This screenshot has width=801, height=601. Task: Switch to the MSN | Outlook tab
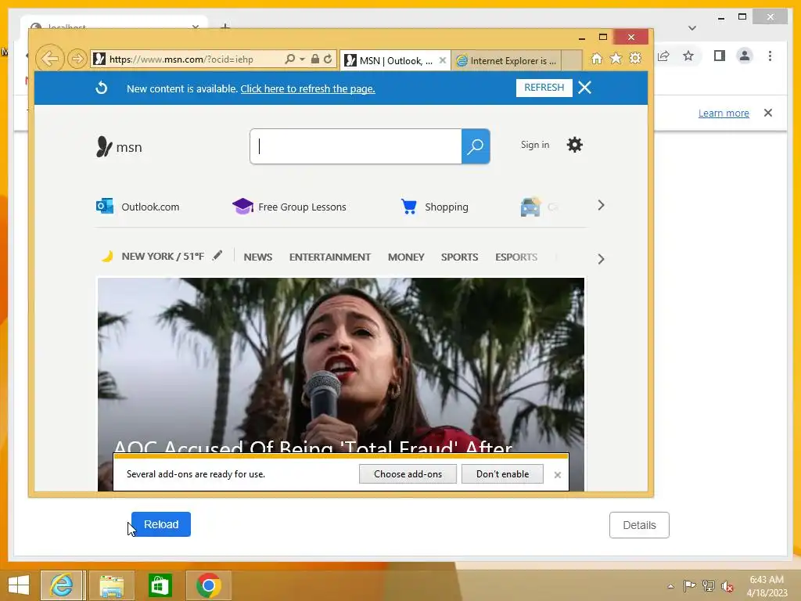click(x=390, y=61)
